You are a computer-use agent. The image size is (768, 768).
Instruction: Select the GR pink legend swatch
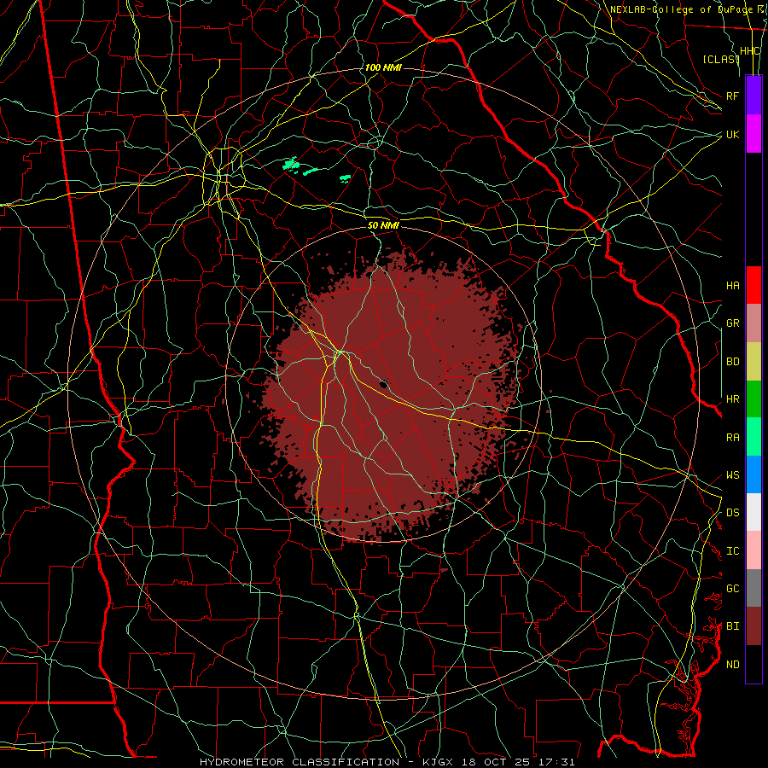pos(753,323)
